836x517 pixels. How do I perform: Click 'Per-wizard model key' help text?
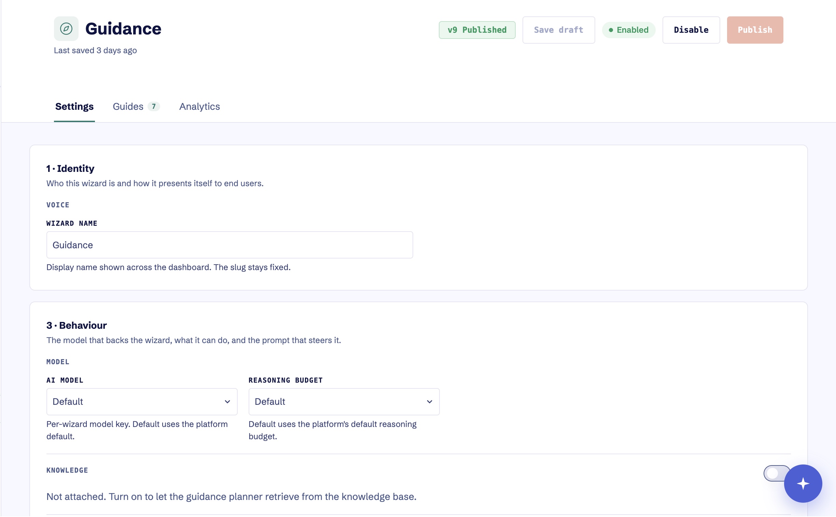pos(137,430)
